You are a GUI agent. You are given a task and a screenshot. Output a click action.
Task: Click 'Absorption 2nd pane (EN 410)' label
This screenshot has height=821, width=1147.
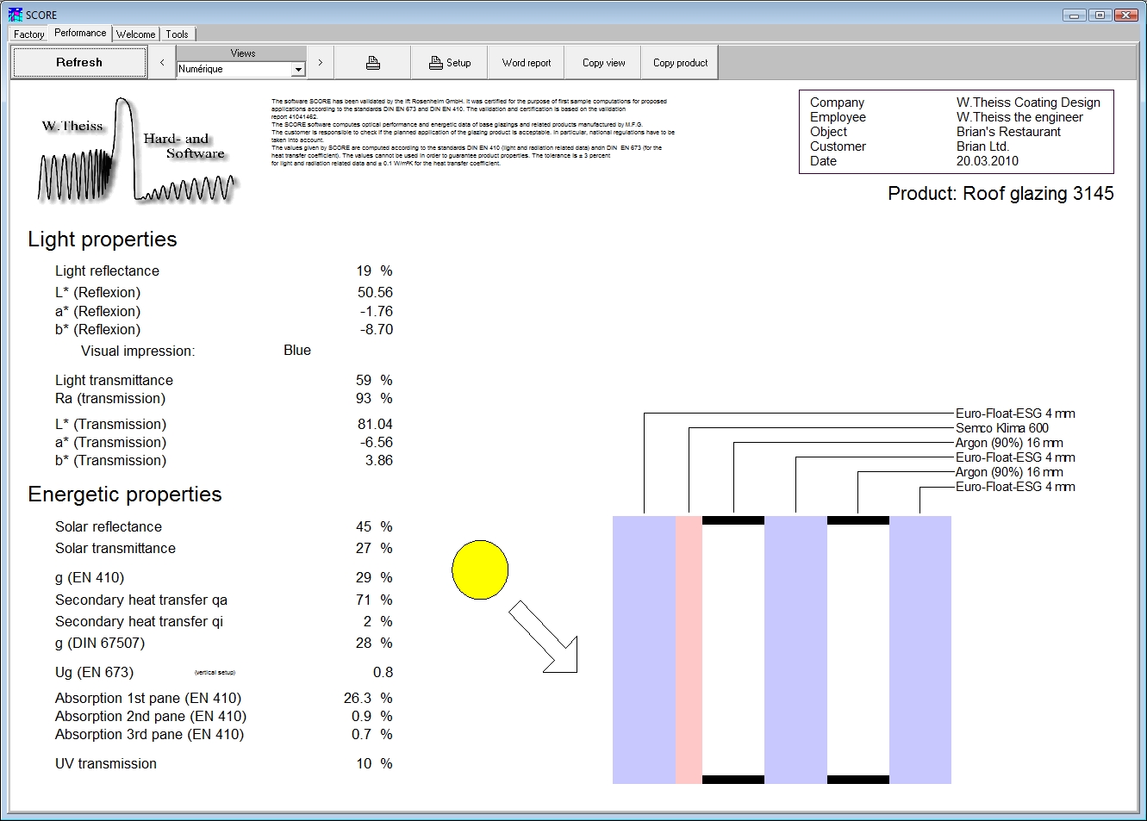[x=151, y=716]
